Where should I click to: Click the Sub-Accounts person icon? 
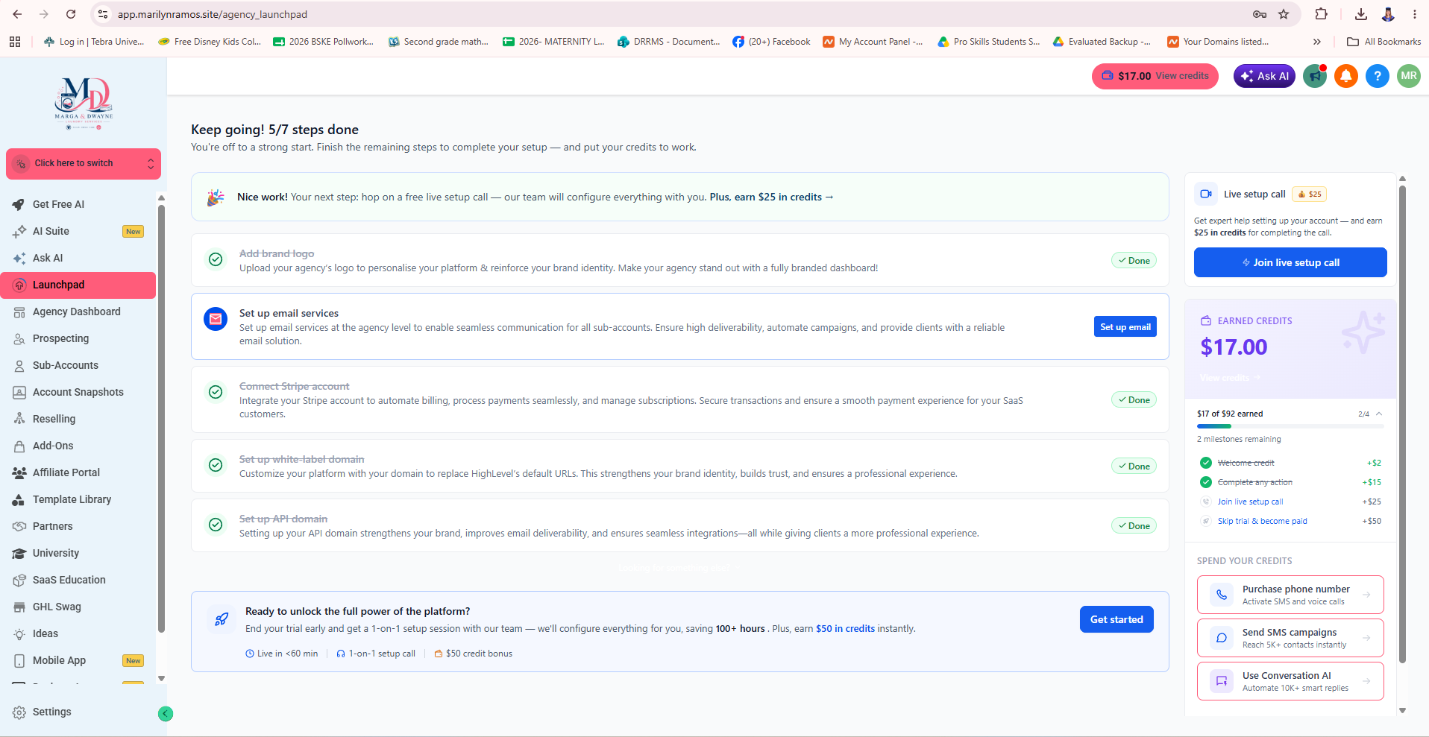[19, 365]
